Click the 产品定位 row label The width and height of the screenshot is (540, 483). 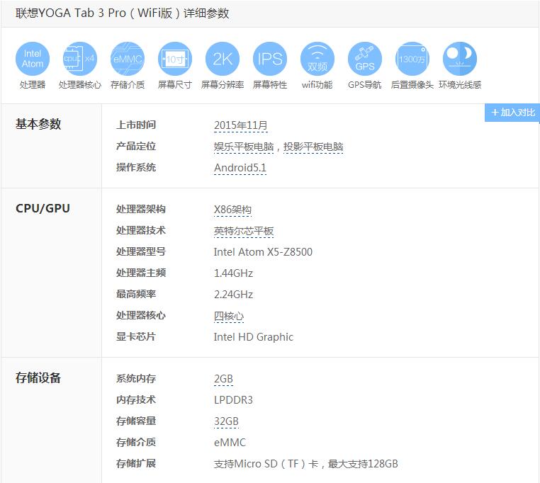(x=136, y=147)
